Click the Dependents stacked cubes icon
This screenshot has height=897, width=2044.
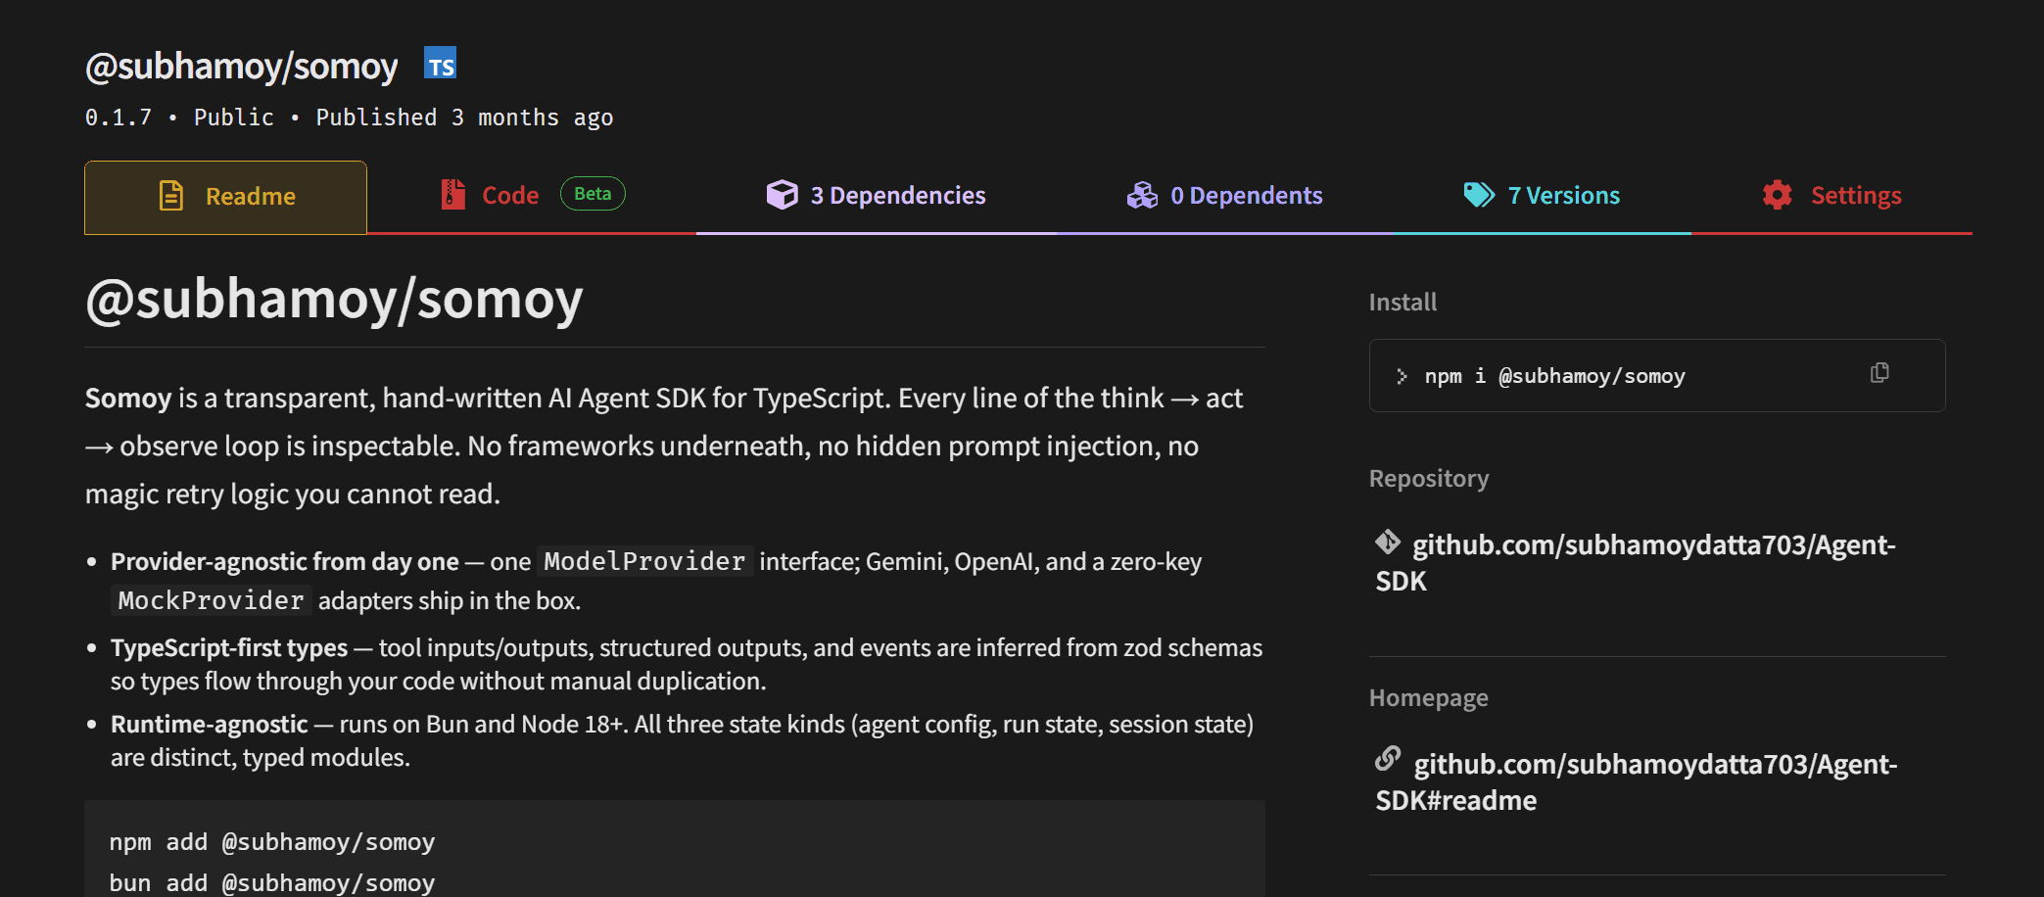(x=1142, y=195)
